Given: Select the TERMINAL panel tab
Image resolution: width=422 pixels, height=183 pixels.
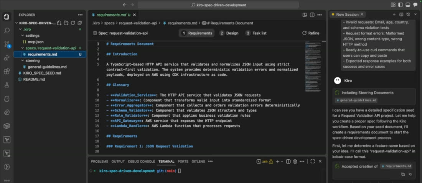Looking at the screenshot, I should click(x=166, y=162).
